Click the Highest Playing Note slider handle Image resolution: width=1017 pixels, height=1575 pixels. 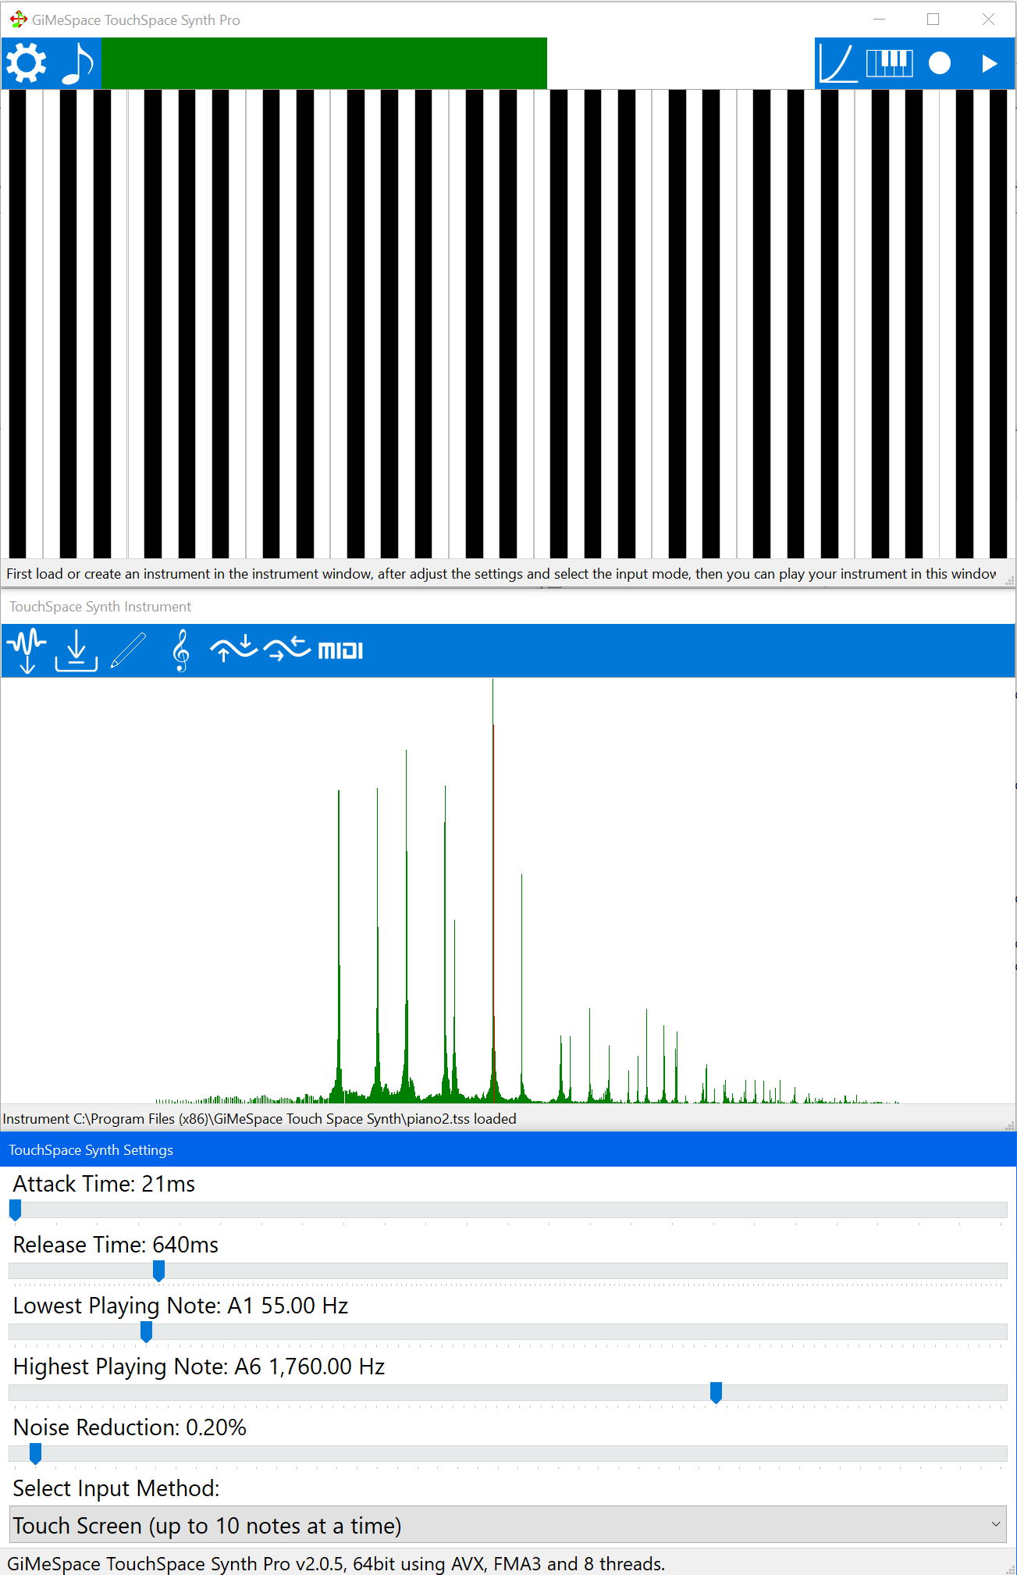716,1392
